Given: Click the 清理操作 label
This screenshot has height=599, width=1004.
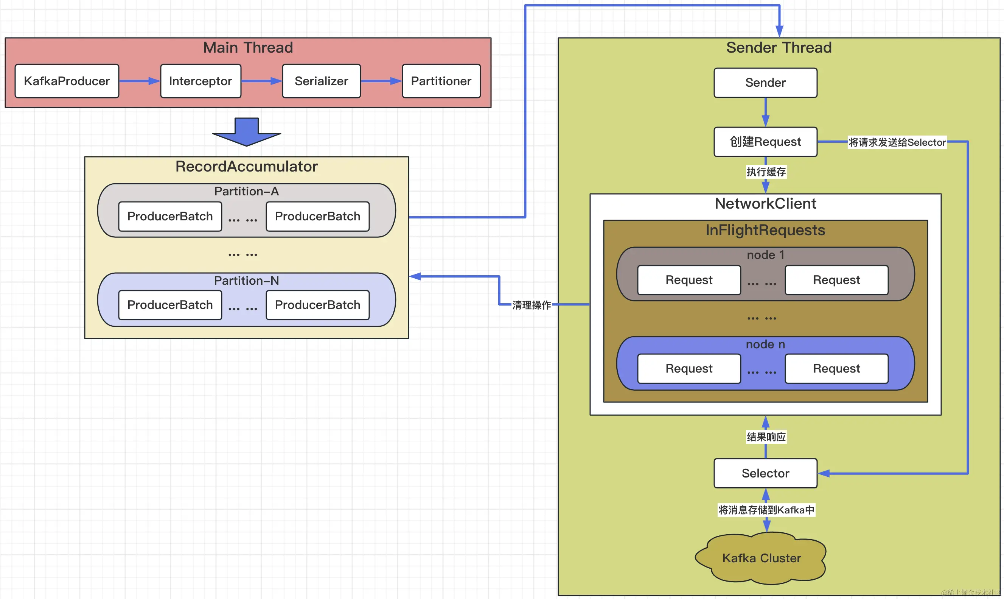Looking at the screenshot, I should coord(532,305).
